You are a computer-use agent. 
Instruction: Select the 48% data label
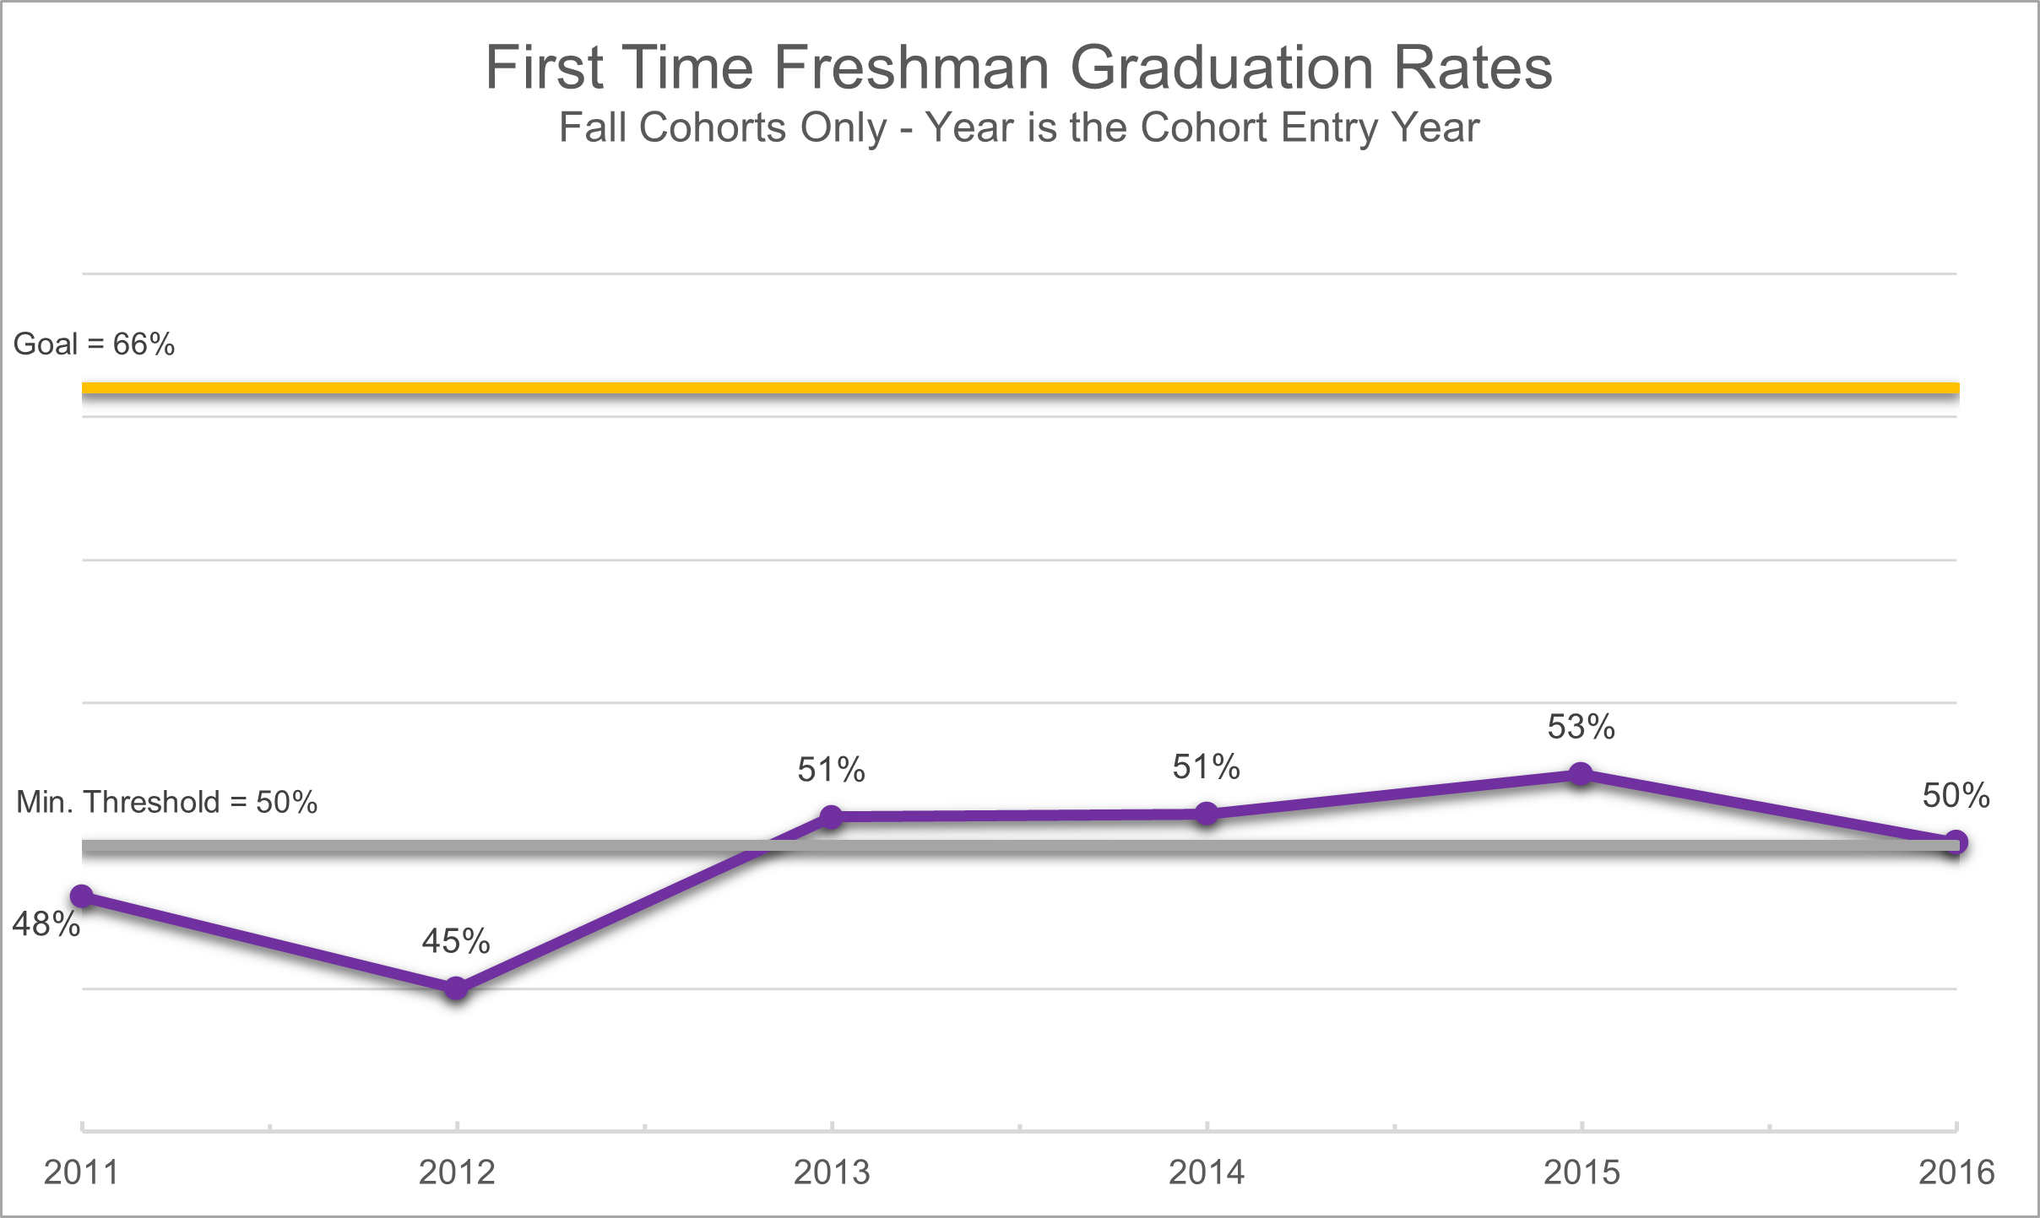(x=46, y=925)
